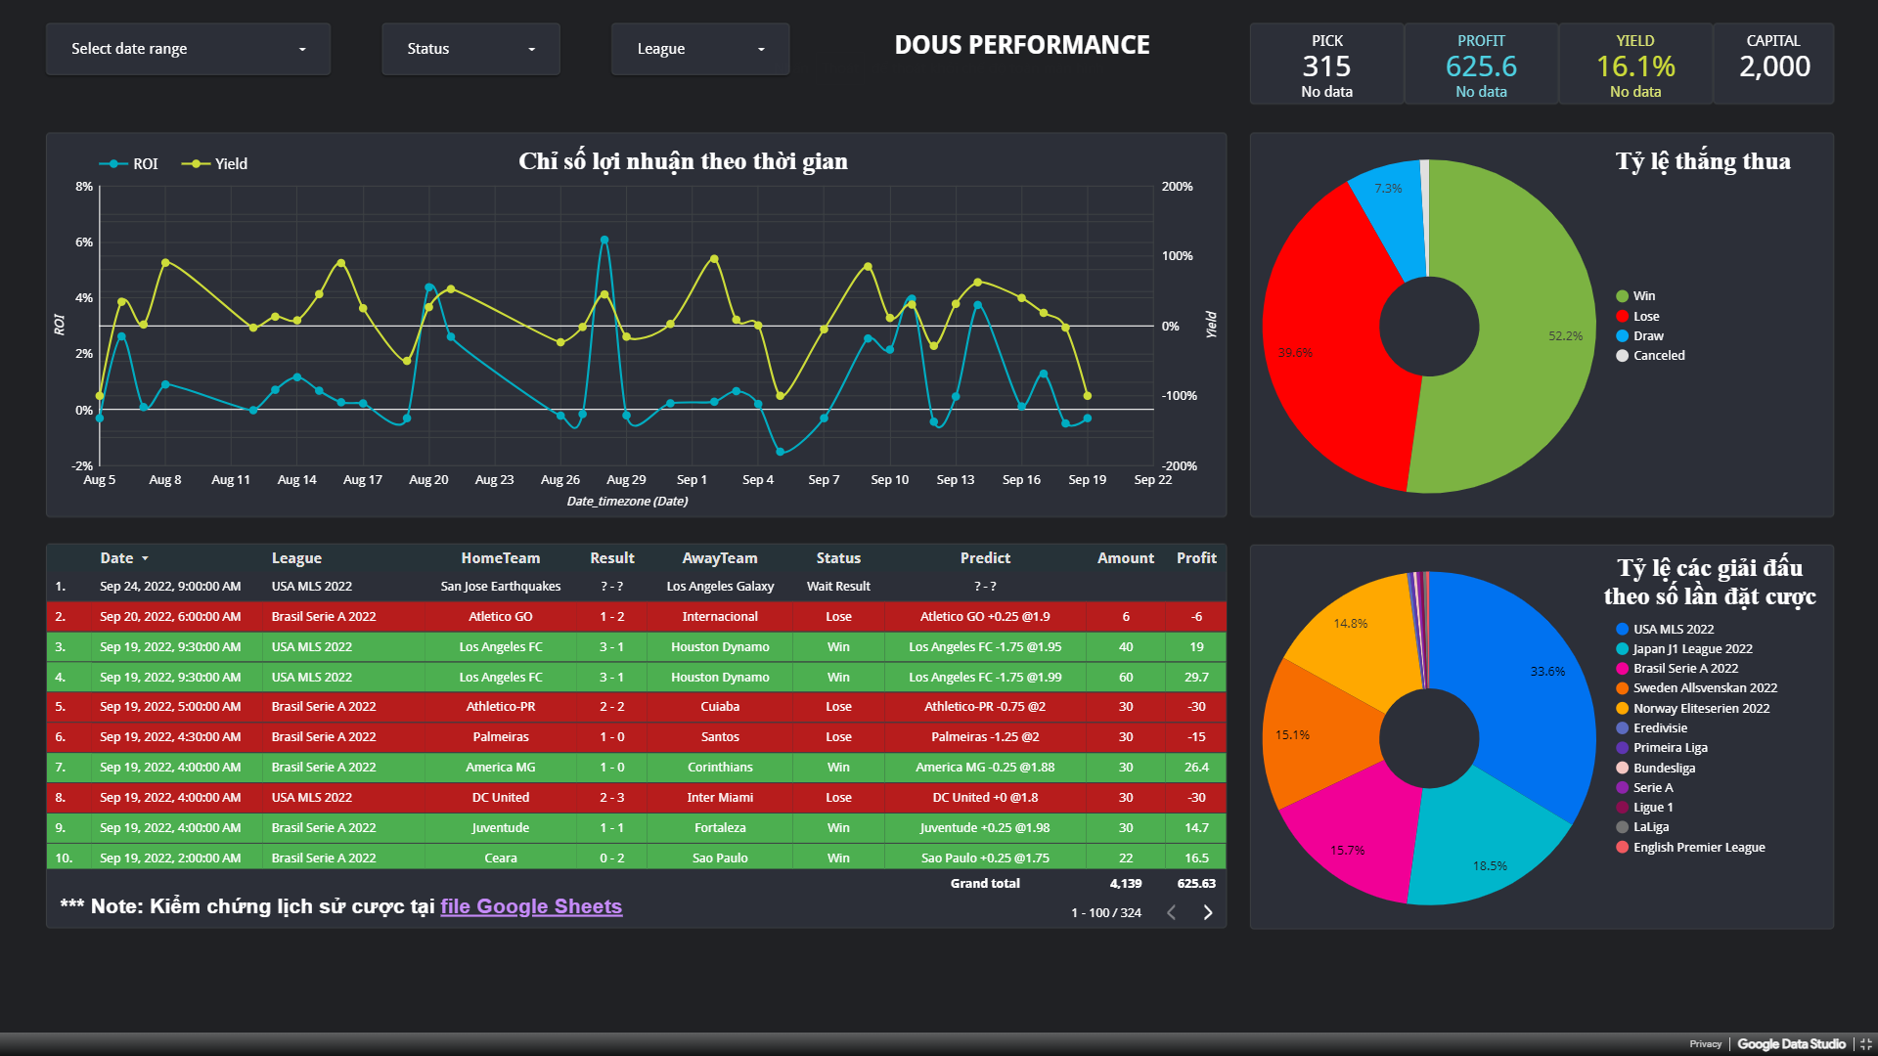The height and width of the screenshot is (1056, 1878).
Task: Toggle the Draw legend entry
Action: click(1647, 336)
